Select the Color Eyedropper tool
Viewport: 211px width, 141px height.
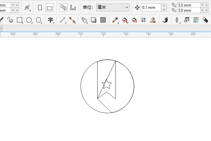click(115, 20)
